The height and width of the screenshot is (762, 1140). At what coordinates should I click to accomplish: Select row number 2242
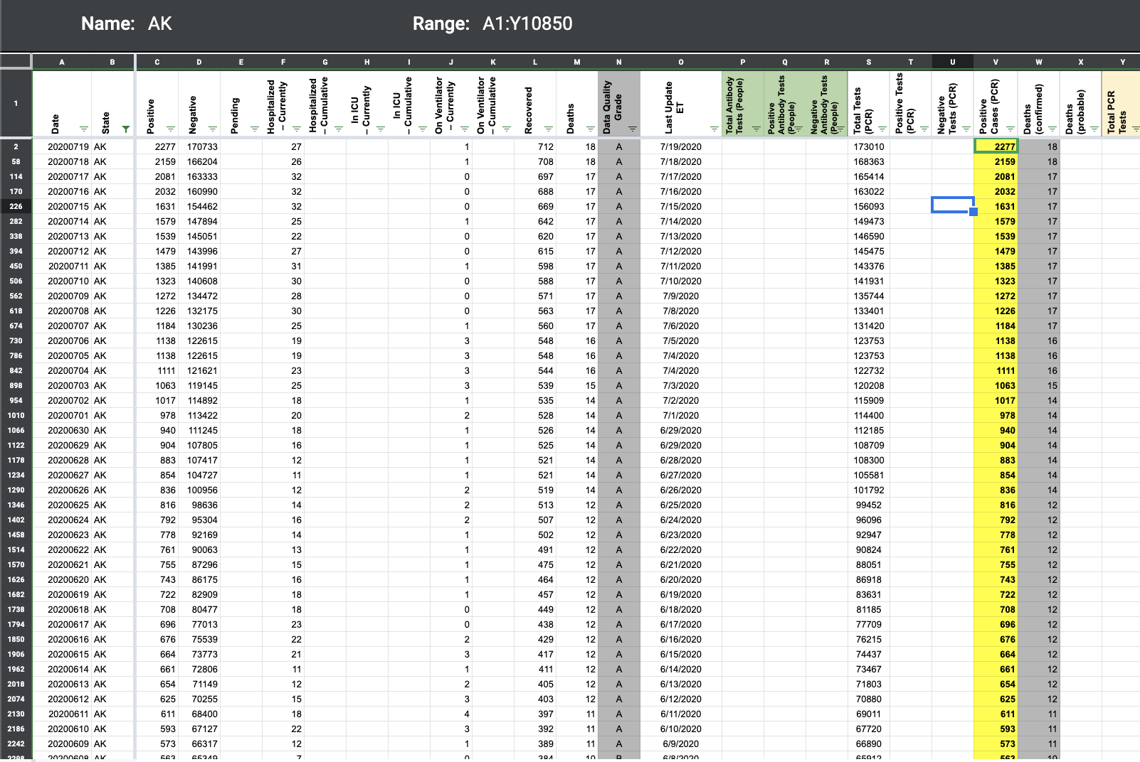pos(16,744)
